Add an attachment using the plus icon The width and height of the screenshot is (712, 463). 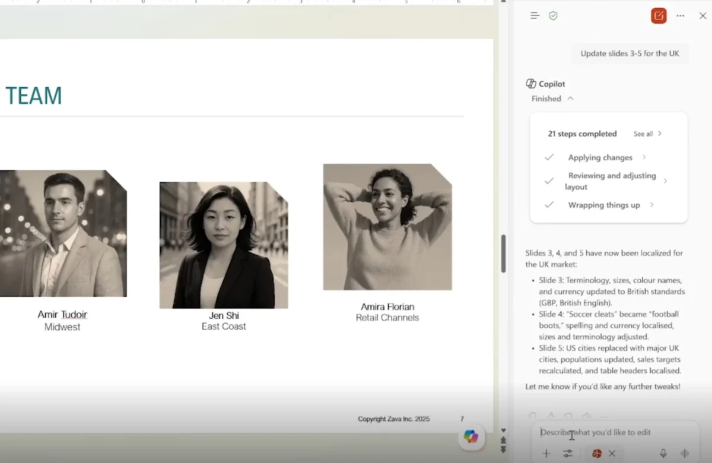[x=546, y=453]
